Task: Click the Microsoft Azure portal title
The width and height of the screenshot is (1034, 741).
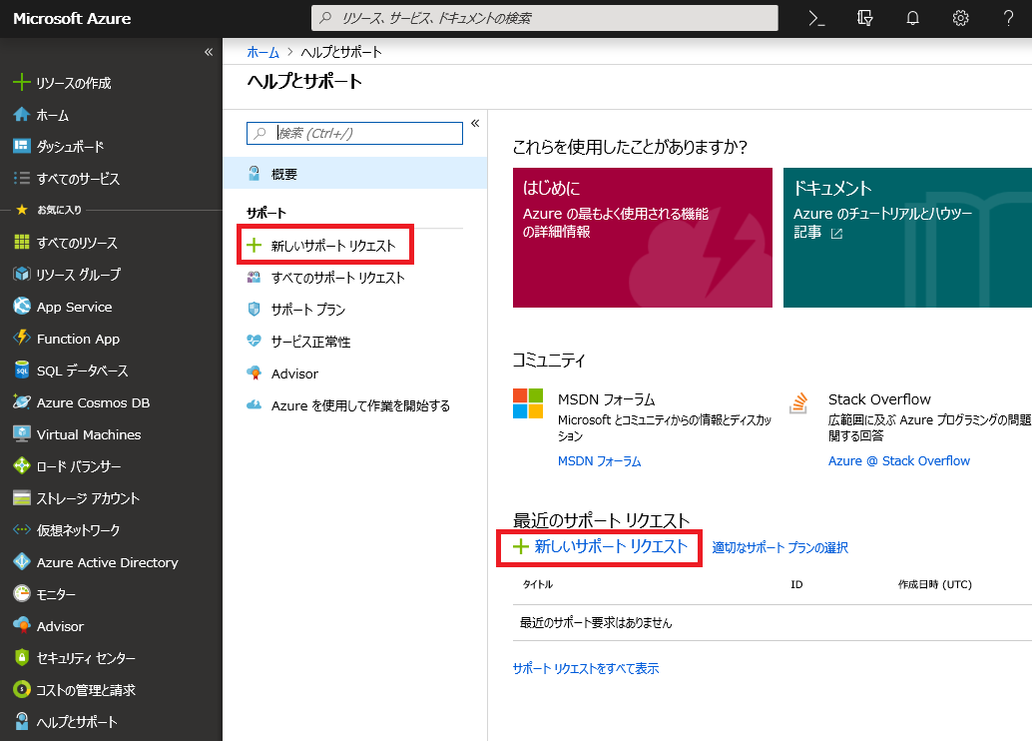Action: pyautogui.click(x=72, y=19)
